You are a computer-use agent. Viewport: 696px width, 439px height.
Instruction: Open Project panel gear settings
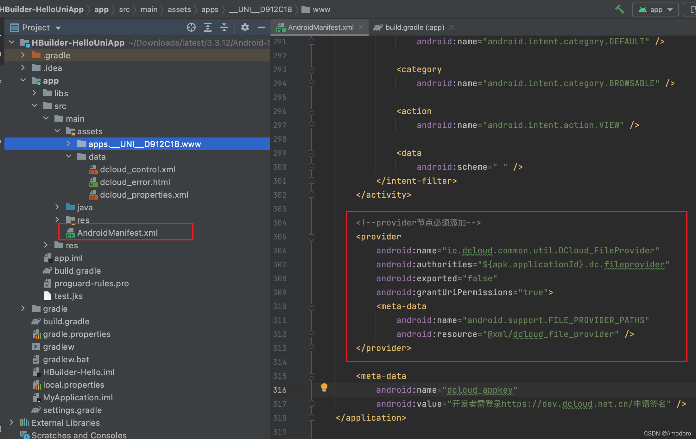click(x=245, y=28)
